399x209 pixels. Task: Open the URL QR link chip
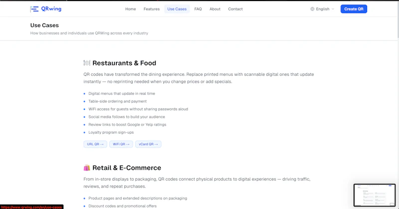tap(95, 144)
